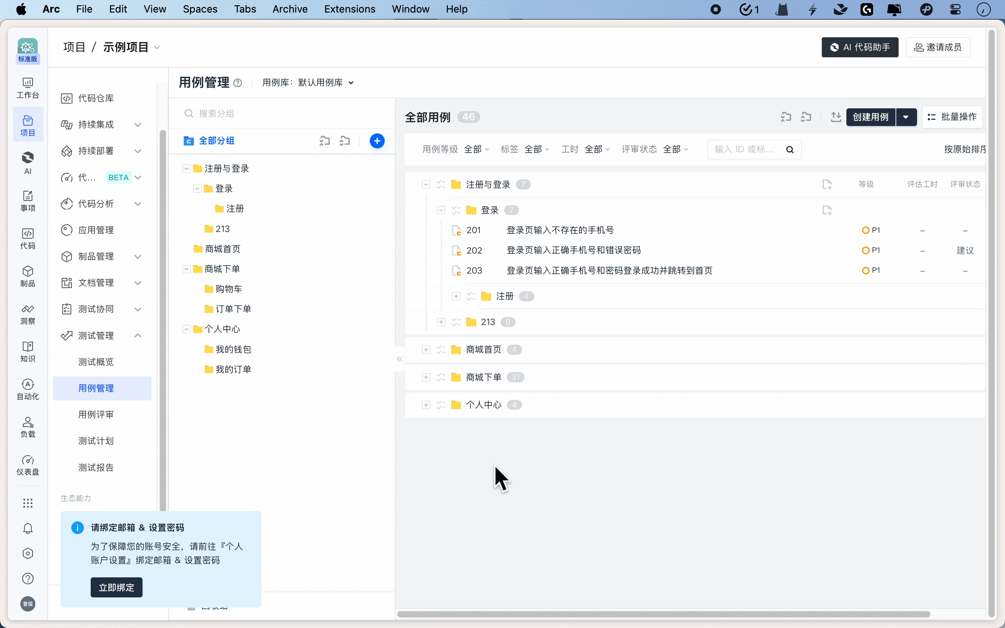Click the 代码仓库 icon in the project menu
This screenshot has height=628, width=1005.
[x=67, y=98]
